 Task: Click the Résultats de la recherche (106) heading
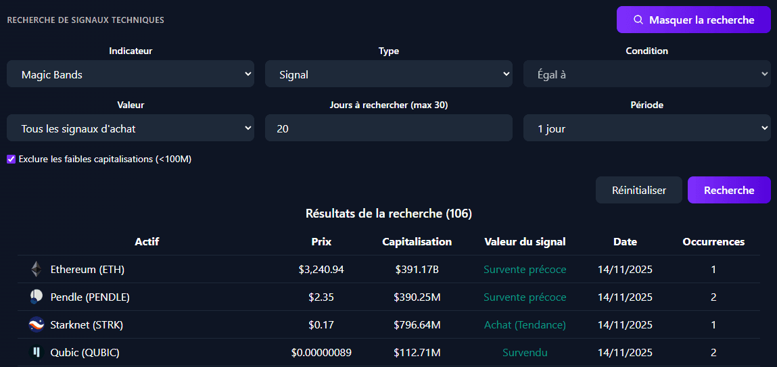[x=388, y=214]
